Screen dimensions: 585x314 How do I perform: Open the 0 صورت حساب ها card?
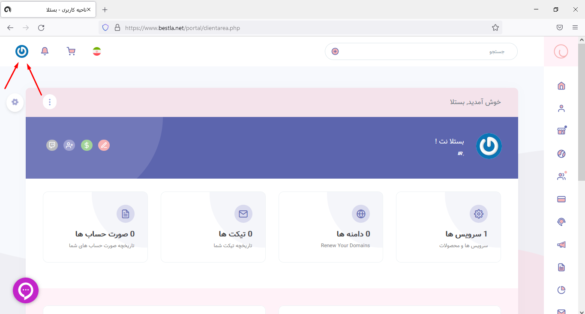pos(95,227)
